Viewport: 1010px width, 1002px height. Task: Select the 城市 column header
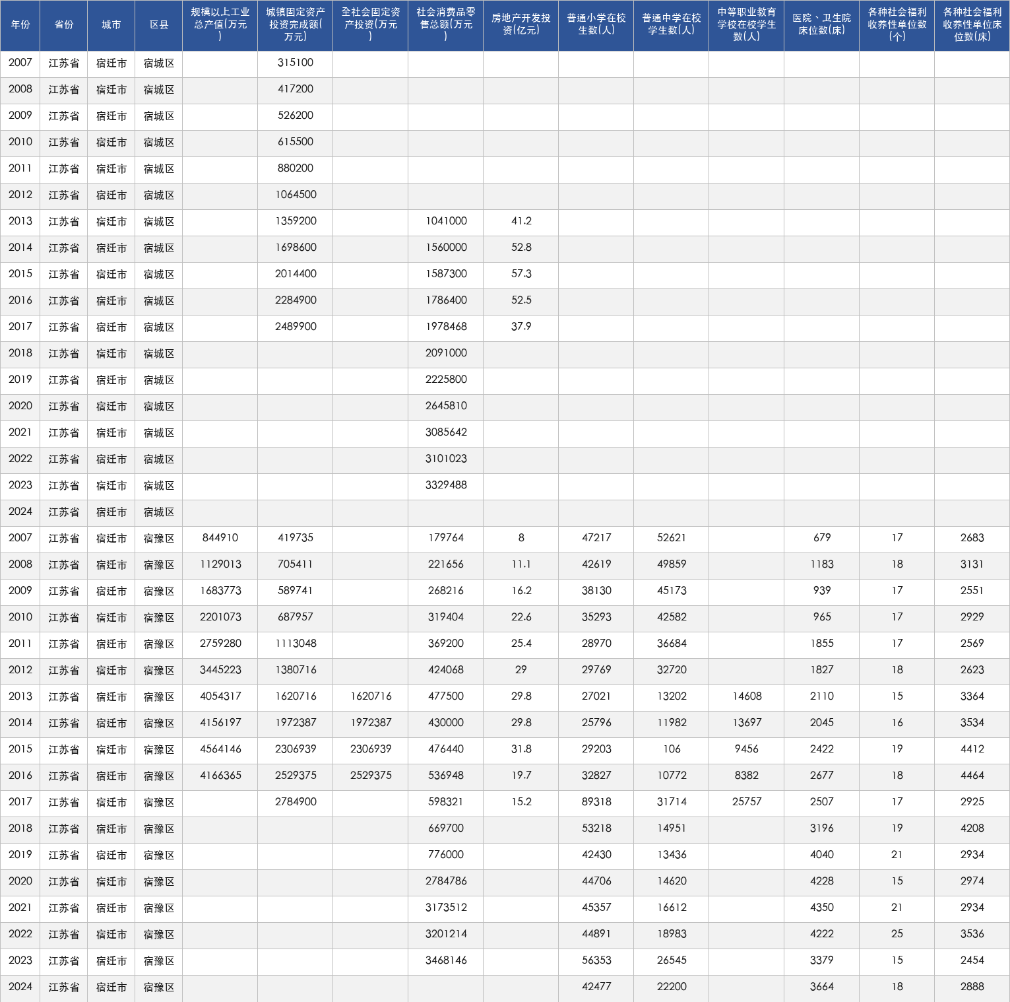point(111,25)
